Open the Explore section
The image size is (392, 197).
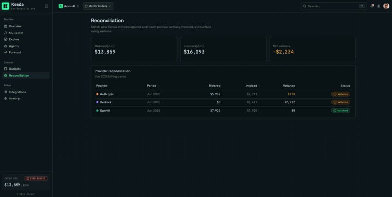coord(26,39)
